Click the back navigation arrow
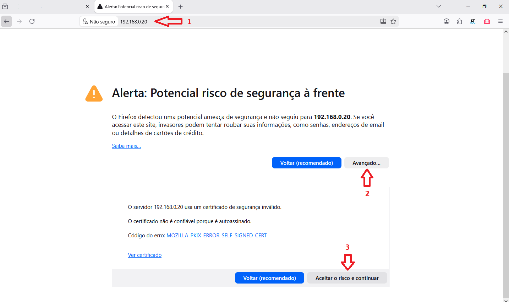 pyautogui.click(x=6, y=21)
